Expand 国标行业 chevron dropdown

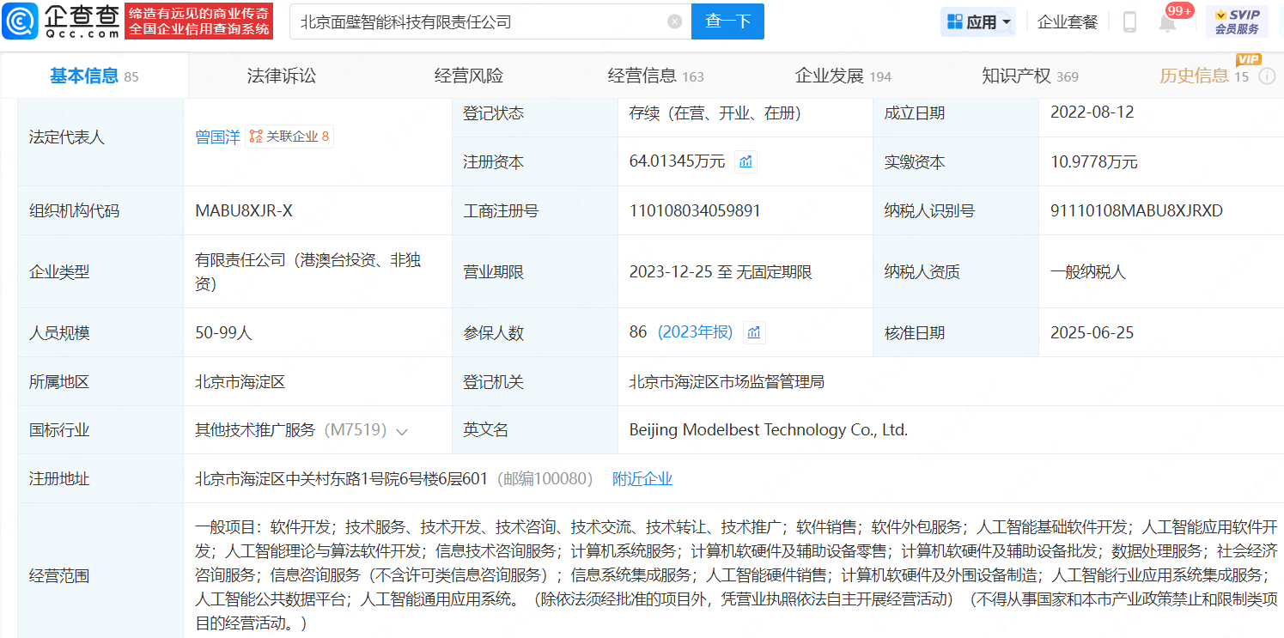tap(401, 431)
